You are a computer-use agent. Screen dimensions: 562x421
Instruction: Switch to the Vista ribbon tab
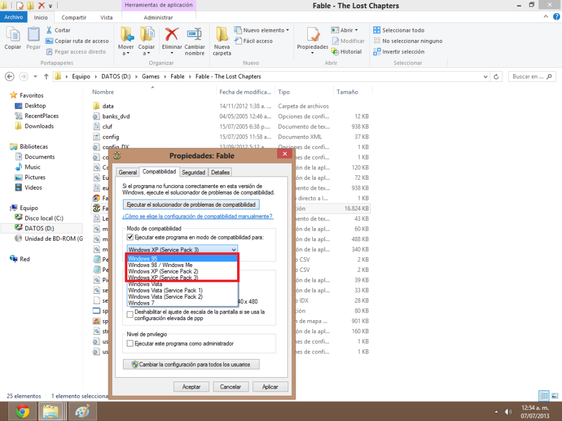tap(106, 18)
